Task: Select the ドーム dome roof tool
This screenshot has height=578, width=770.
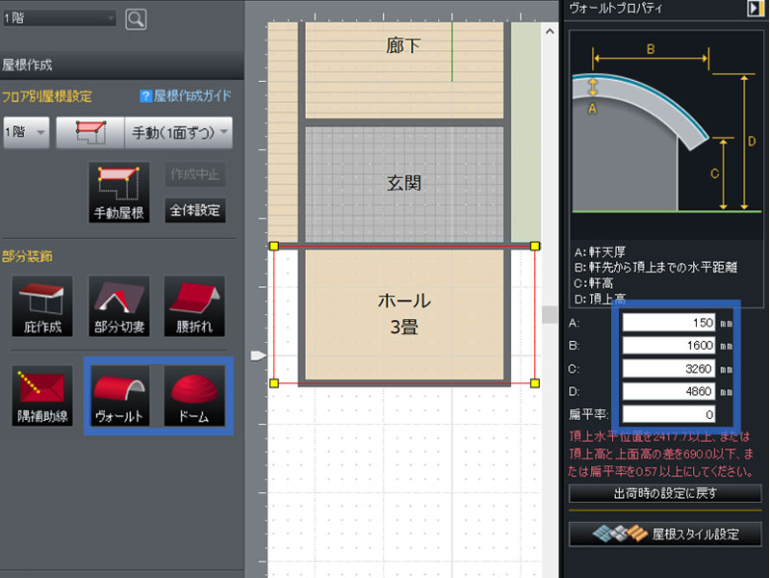Action: pyautogui.click(x=194, y=396)
